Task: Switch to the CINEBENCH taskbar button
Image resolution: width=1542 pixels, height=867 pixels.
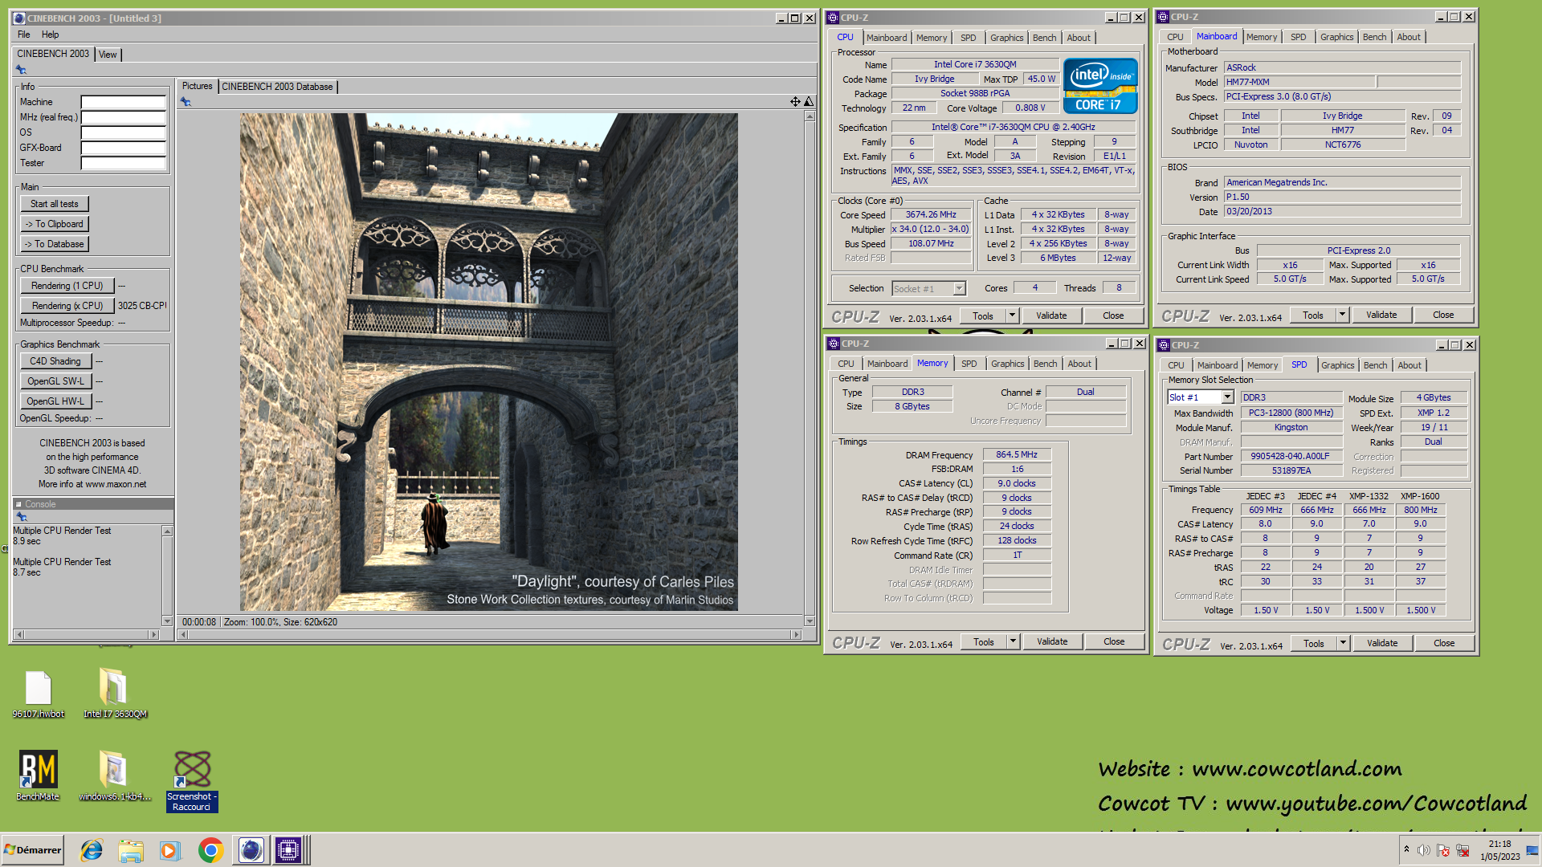Action: tap(251, 850)
